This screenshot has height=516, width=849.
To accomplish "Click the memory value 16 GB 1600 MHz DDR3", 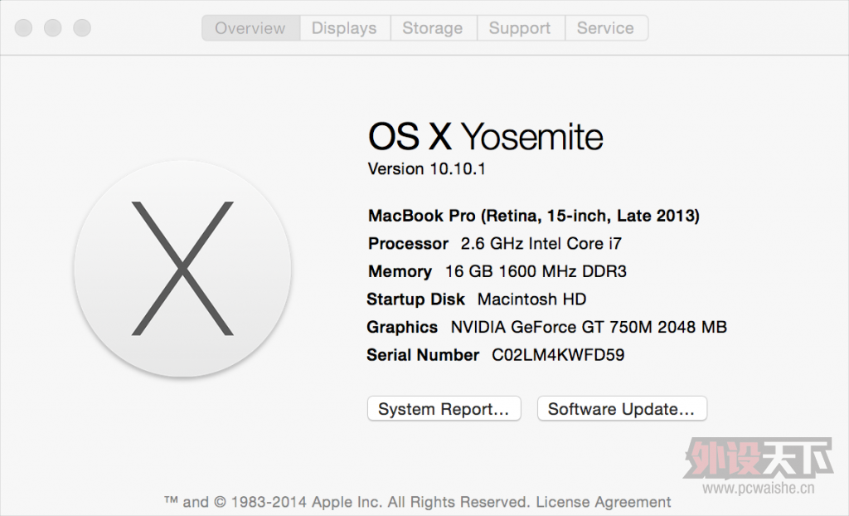I will tap(536, 271).
